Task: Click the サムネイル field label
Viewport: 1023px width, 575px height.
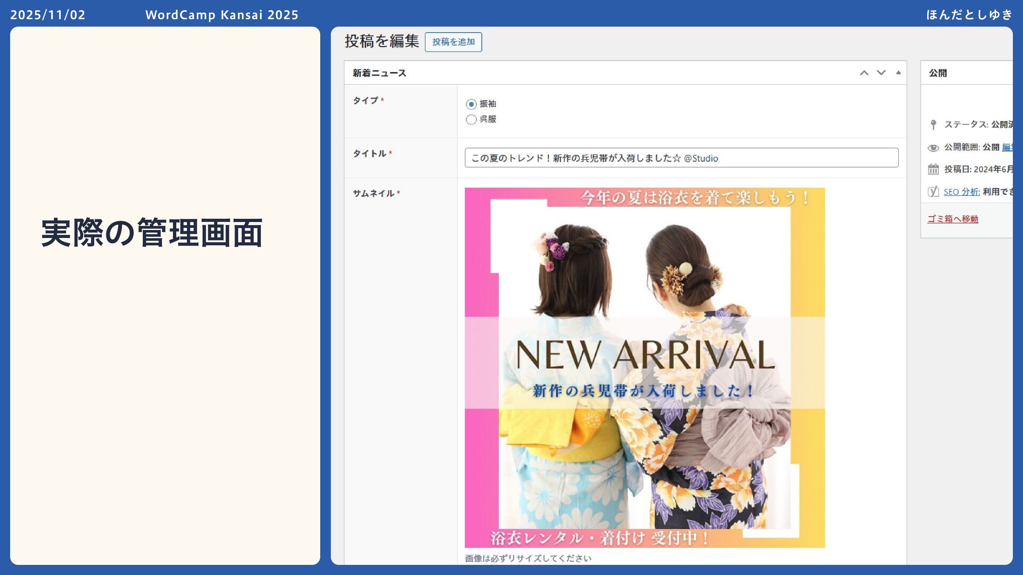Action: [373, 193]
